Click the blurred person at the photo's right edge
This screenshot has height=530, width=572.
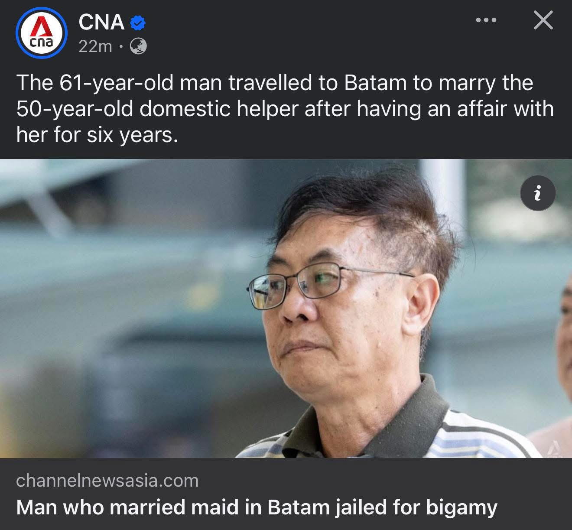pos(562,347)
